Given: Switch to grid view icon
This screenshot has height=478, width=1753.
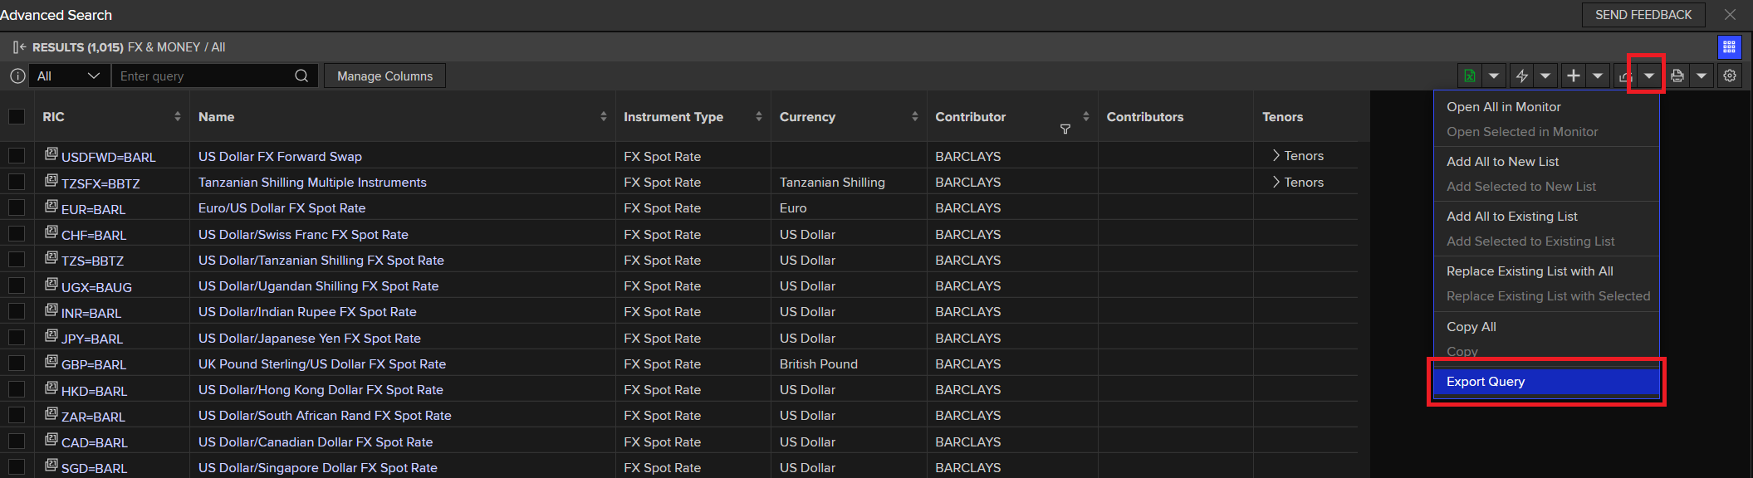Looking at the screenshot, I should (1729, 47).
